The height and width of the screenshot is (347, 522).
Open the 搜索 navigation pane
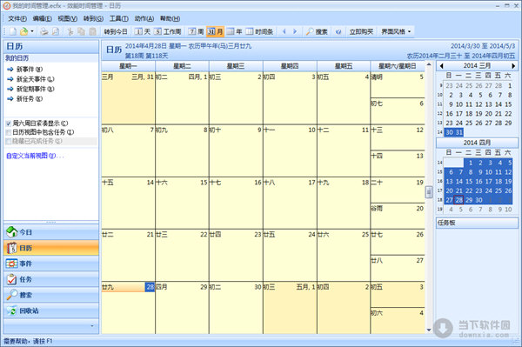[x=51, y=295]
